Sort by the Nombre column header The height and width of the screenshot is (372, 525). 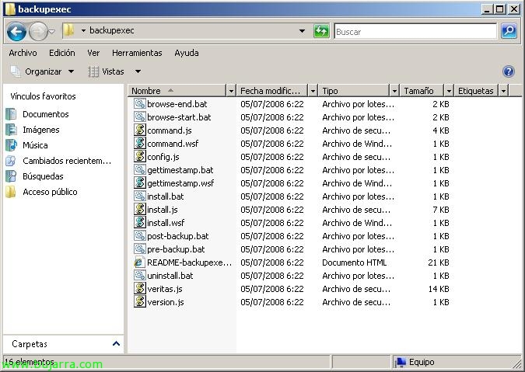pyautogui.click(x=177, y=91)
